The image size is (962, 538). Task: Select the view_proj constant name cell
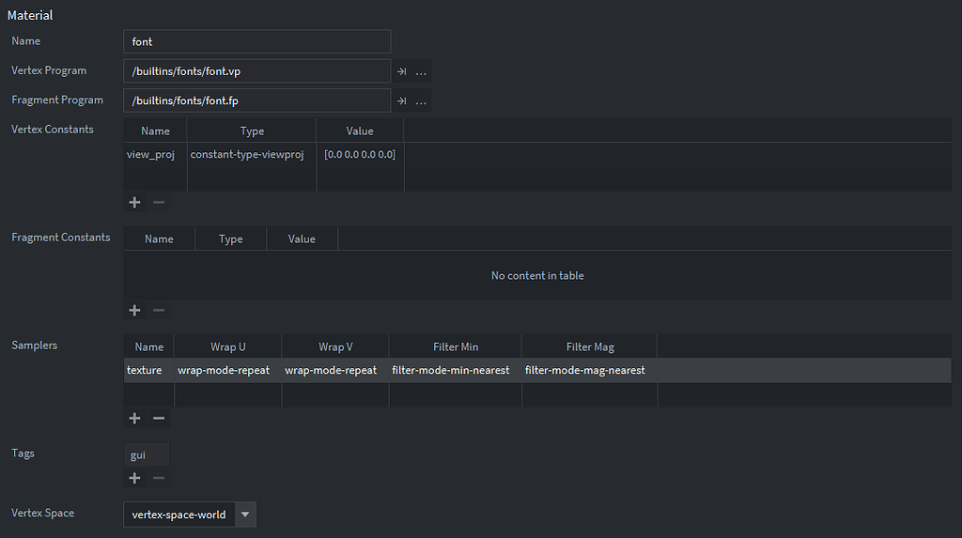coord(150,154)
